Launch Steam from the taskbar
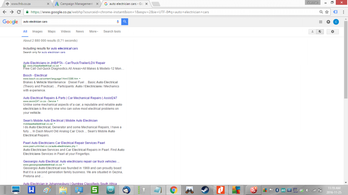The height and width of the screenshot is (195, 348). pos(205,190)
